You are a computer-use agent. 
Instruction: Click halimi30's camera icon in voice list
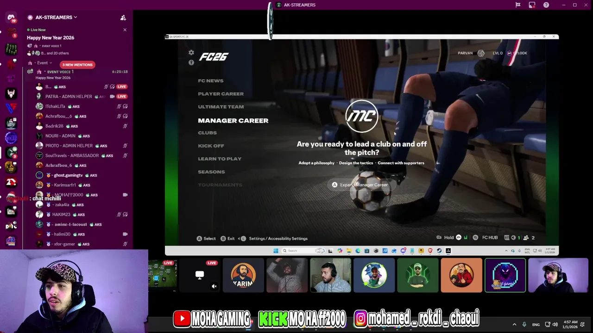click(125, 234)
